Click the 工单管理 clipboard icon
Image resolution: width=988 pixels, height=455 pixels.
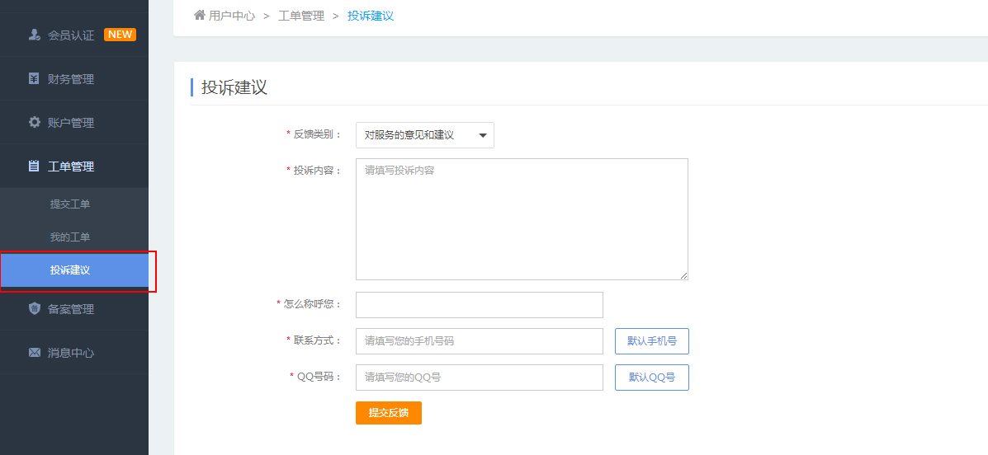pos(34,167)
